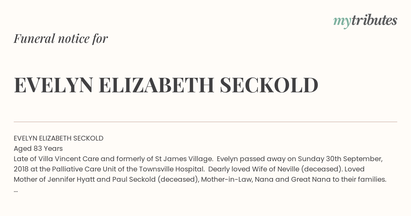
Task: Click the line mentioning Jennifer Hyatt
Action: coord(200,179)
